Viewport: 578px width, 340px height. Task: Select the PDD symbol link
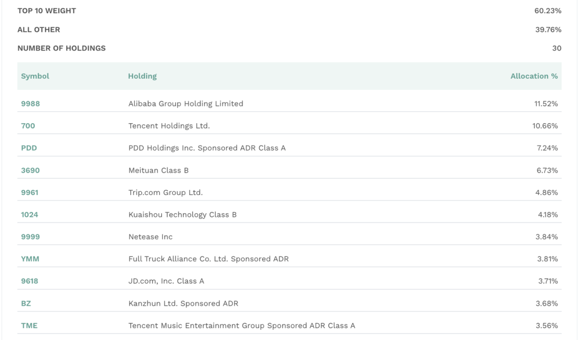[x=29, y=148]
